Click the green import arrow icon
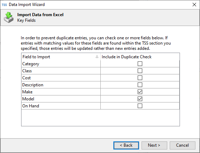Screen dimensions: 200x153 click(9, 18)
